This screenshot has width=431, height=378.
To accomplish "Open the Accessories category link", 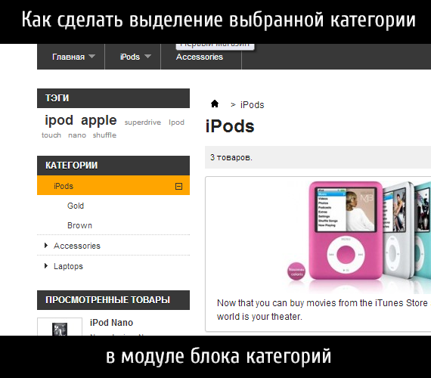I will tap(77, 246).
